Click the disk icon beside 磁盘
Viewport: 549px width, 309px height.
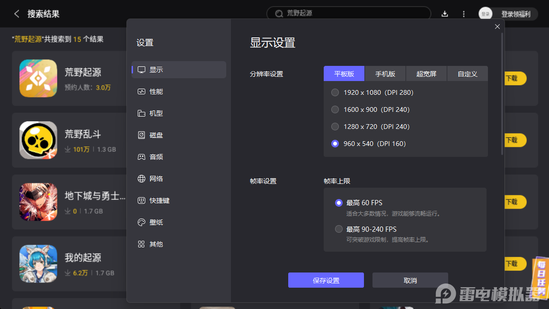[x=142, y=135]
